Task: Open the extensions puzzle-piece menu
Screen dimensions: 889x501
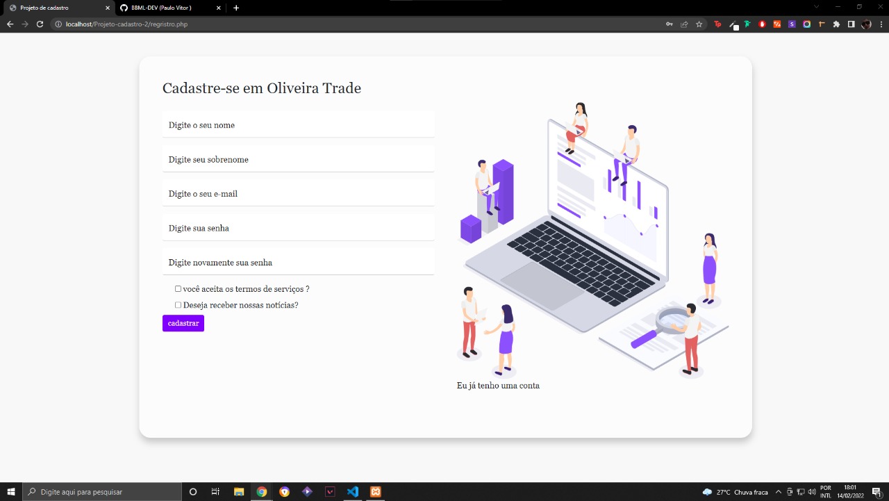Action: click(836, 24)
